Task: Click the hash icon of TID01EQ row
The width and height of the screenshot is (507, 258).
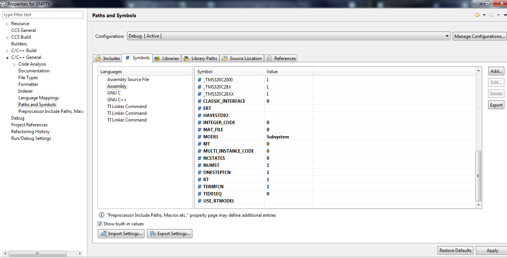Action: coord(199,194)
